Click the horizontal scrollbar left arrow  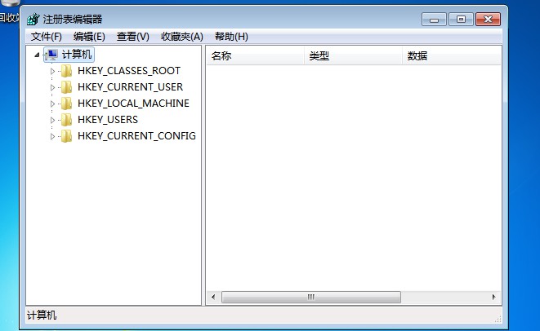[x=213, y=297]
